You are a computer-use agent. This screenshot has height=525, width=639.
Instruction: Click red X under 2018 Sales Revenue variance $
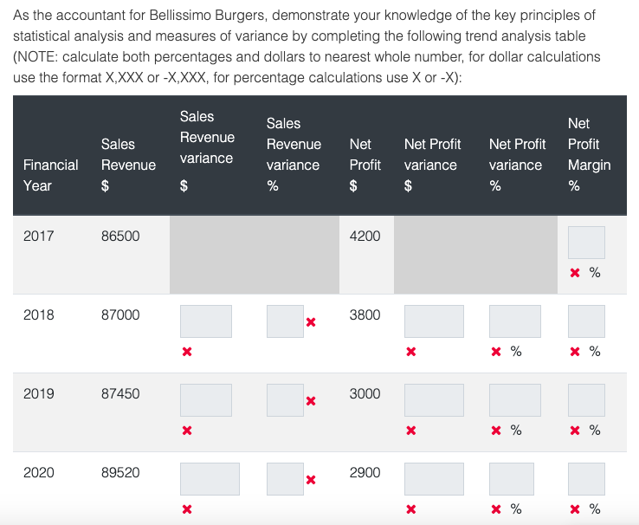187,353
